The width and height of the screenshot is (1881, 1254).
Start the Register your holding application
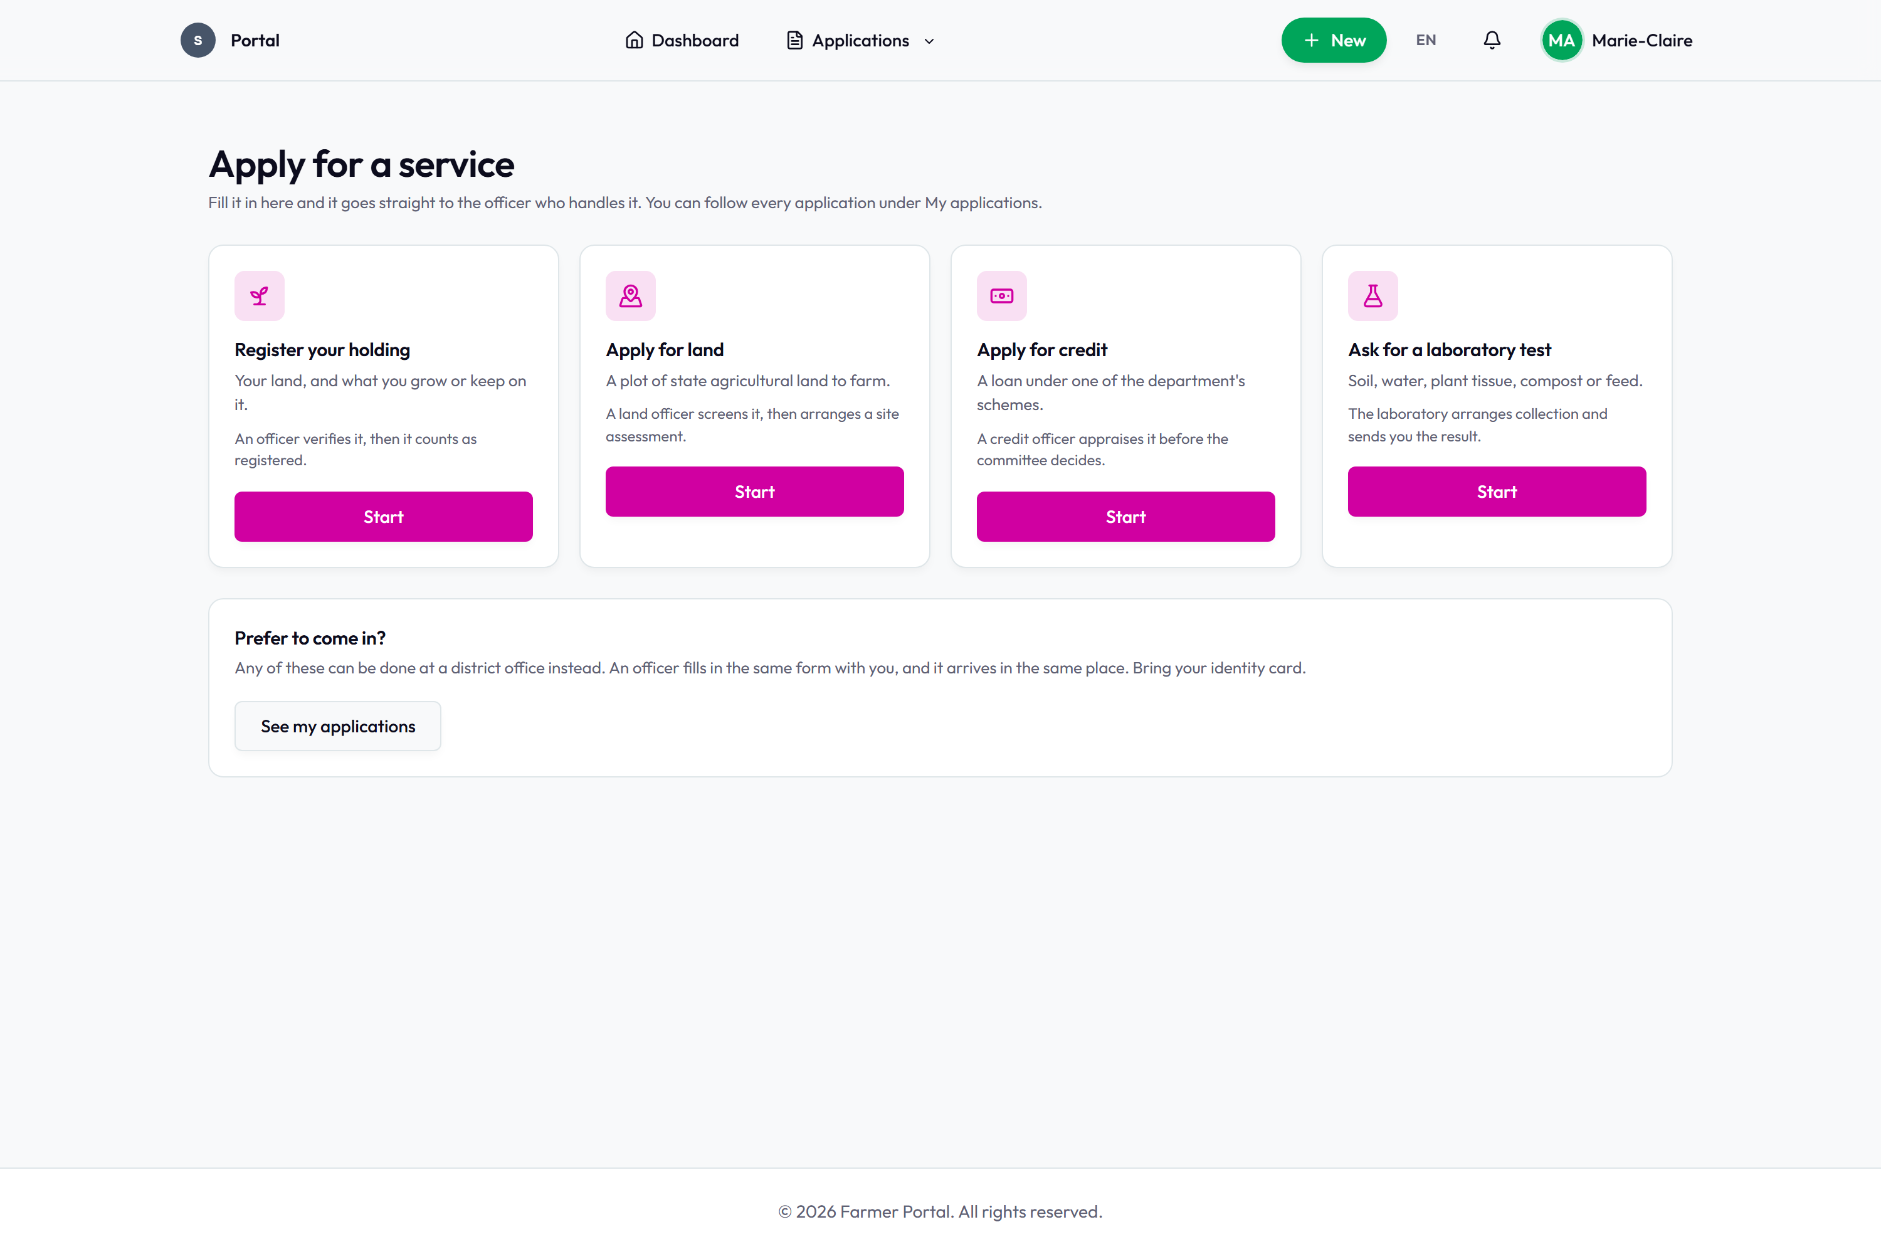383,517
